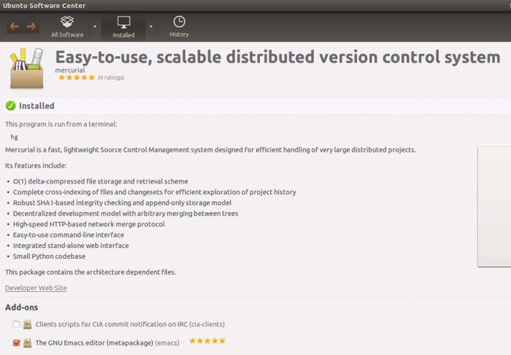Open the All Software section
This screenshot has width=511, height=355.
tap(67, 27)
